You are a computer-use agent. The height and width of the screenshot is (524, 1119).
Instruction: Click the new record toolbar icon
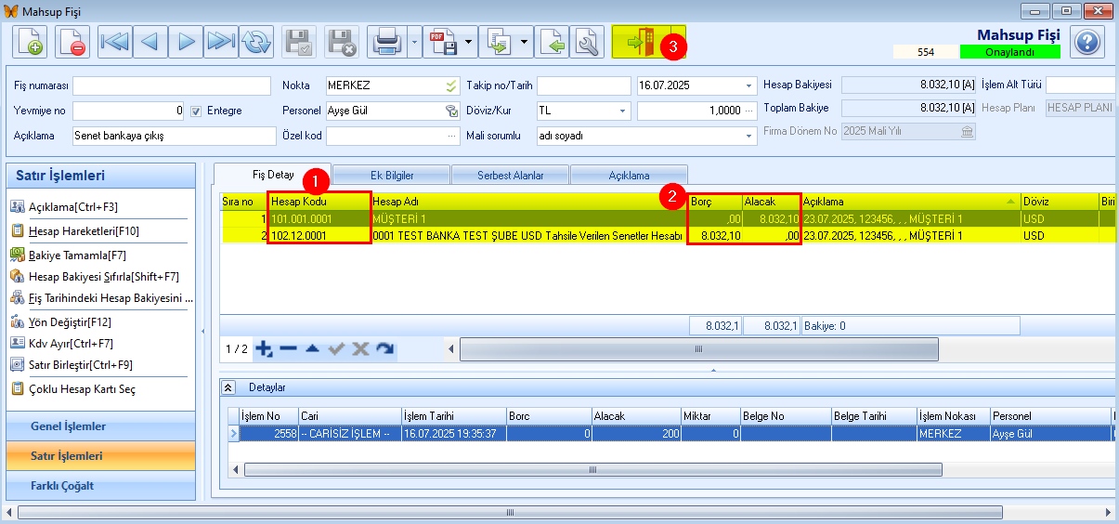click(x=30, y=42)
